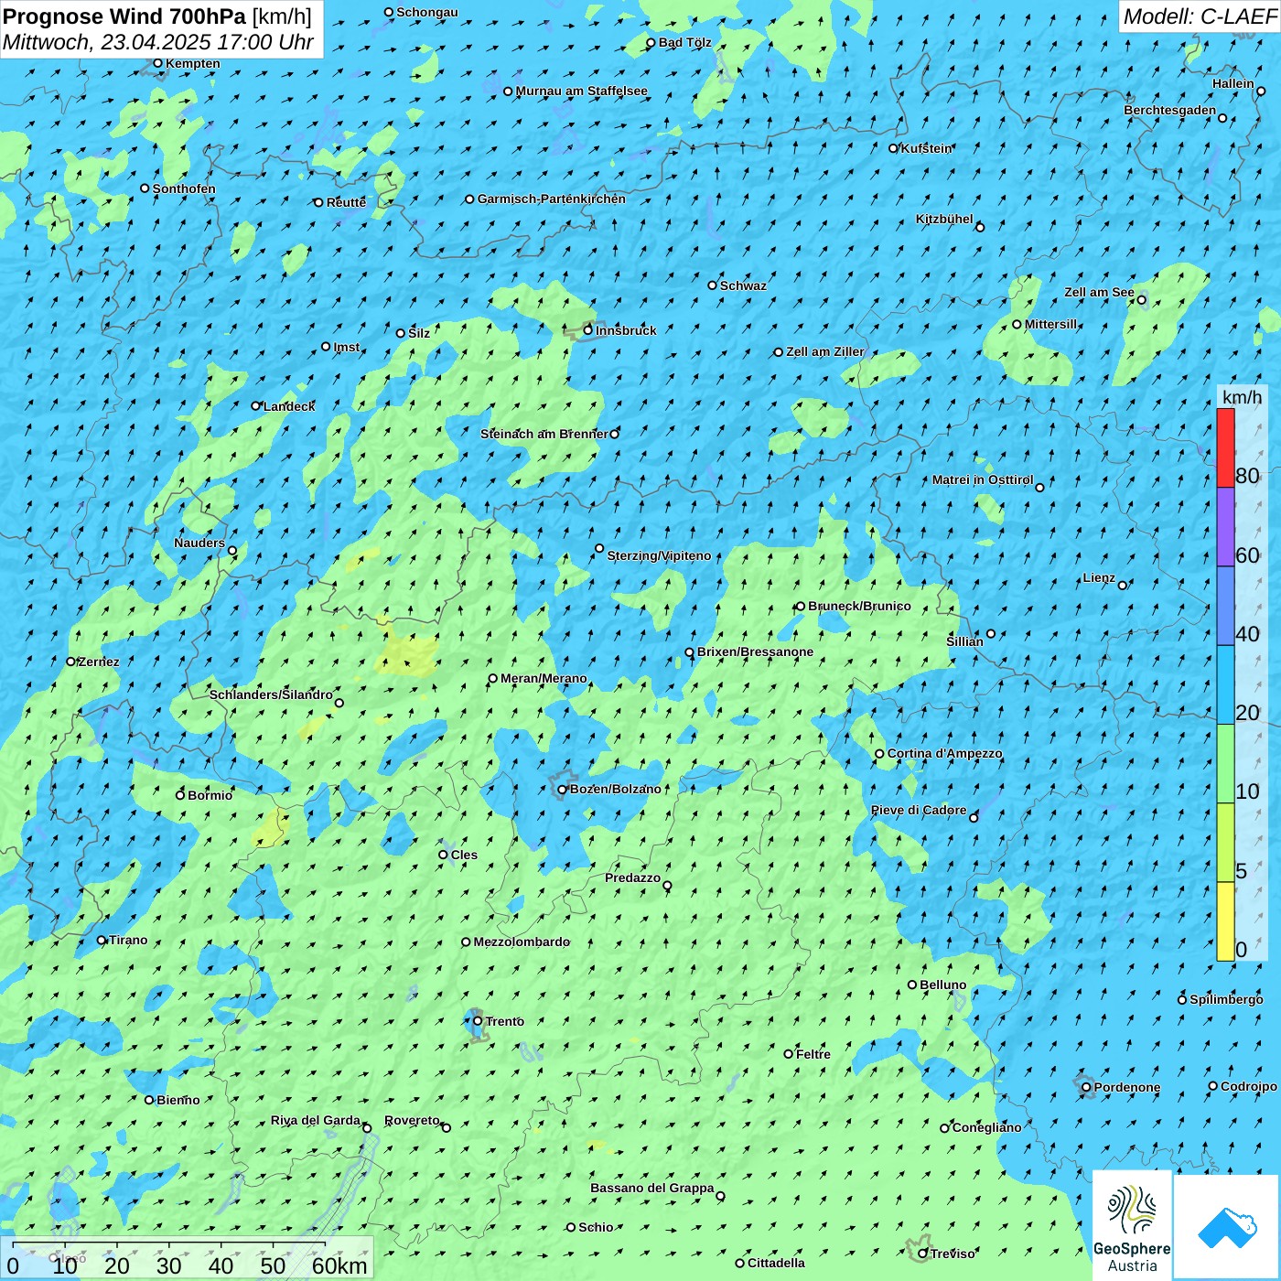Viewport: 1281px width, 1281px height.
Task: Click the 'Meran/Merano' label
Action: tap(544, 678)
